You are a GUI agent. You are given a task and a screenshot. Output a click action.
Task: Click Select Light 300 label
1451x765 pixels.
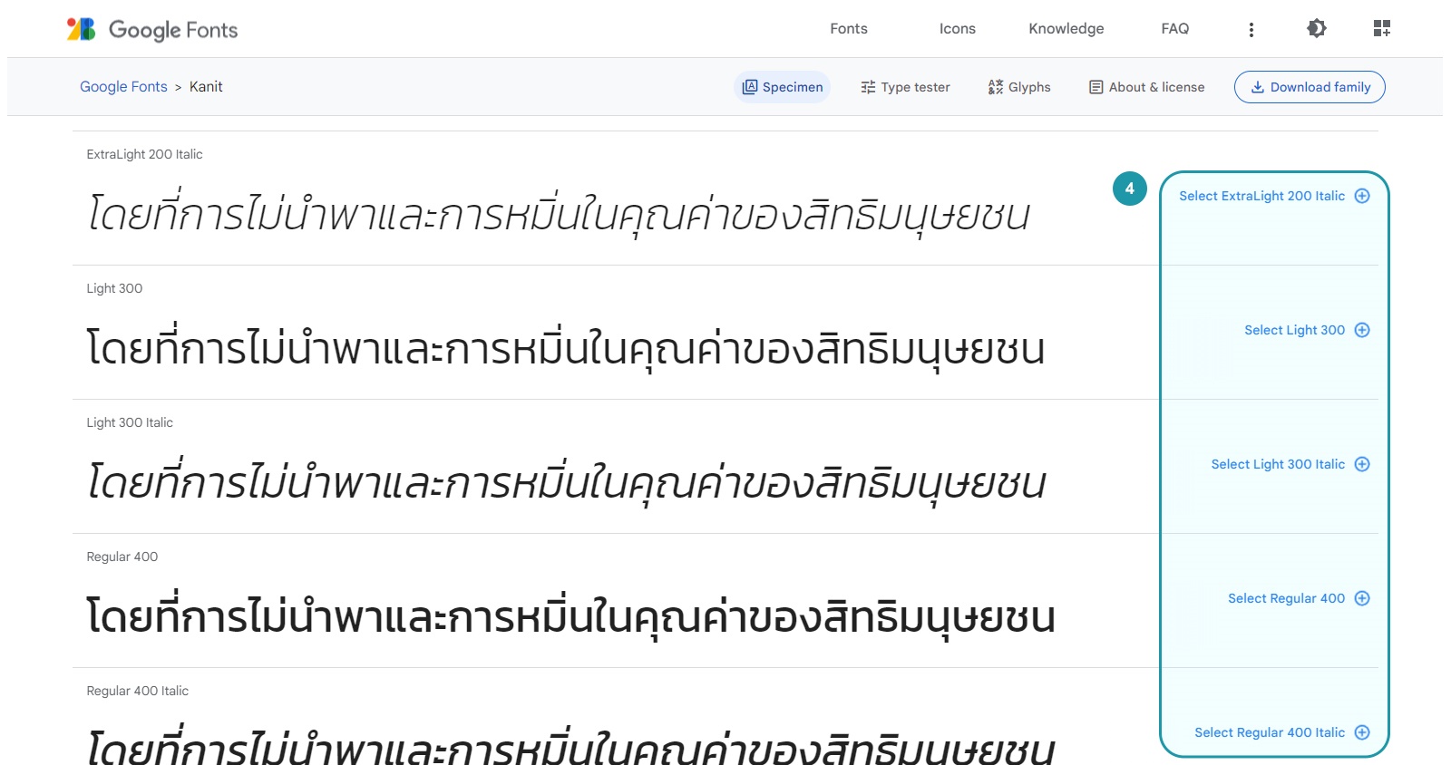point(1294,330)
